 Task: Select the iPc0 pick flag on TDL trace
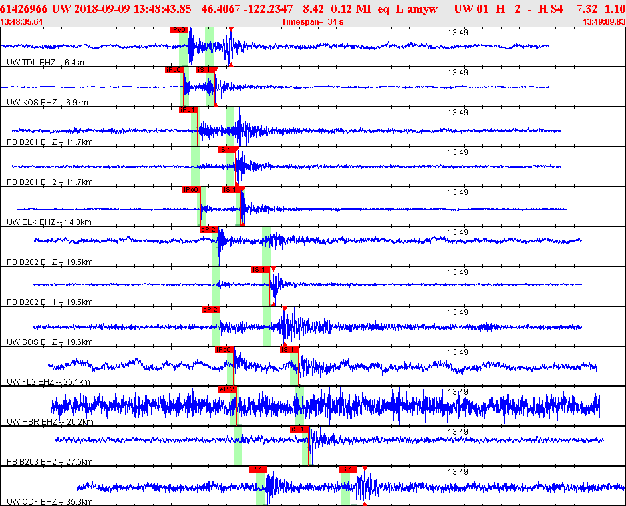[178, 30]
